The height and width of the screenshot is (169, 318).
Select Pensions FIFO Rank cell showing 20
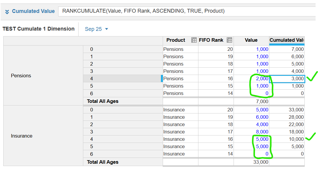click(216, 49)
